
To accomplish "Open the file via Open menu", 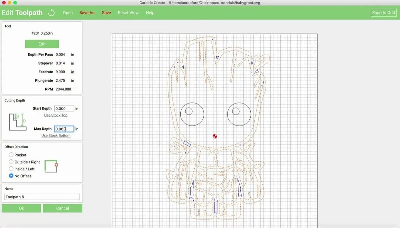I will (x=68, y=13).
